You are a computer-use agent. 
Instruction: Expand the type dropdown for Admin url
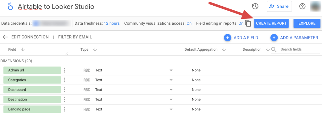tap(171, 70)
